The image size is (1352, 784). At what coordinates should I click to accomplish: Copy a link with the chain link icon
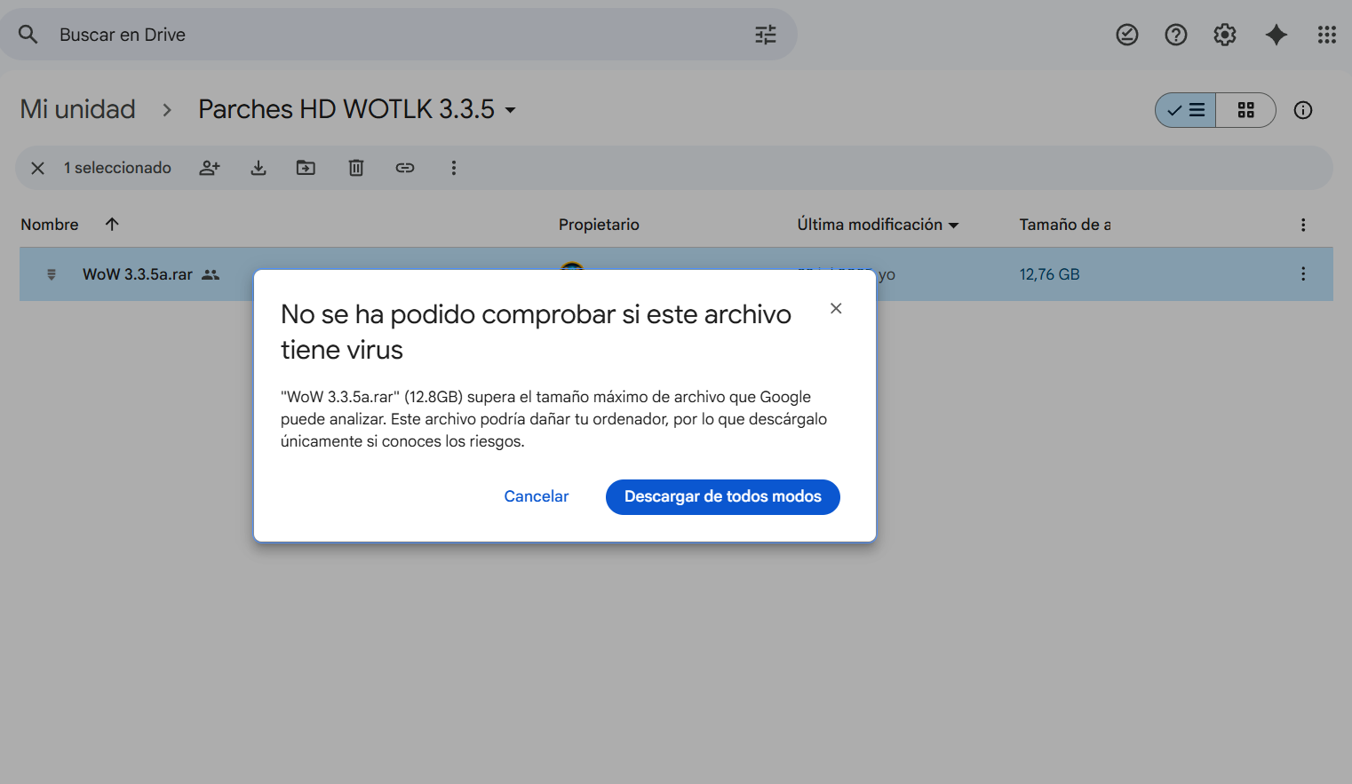tap(405, 167)
